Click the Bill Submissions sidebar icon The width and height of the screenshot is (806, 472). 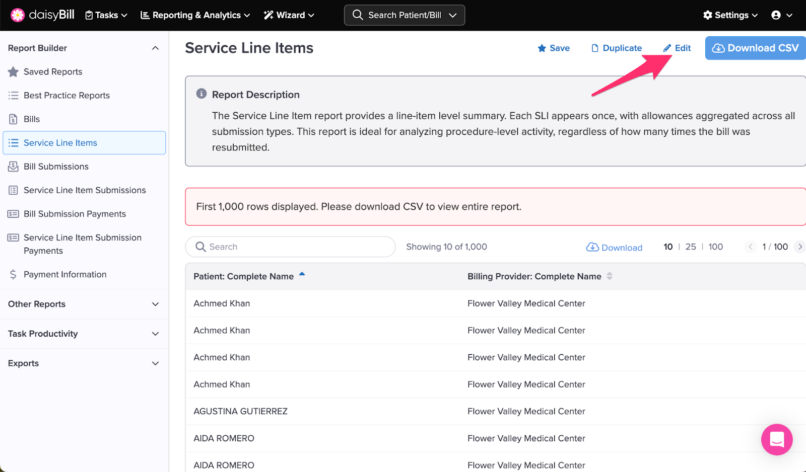pos(13,167)
